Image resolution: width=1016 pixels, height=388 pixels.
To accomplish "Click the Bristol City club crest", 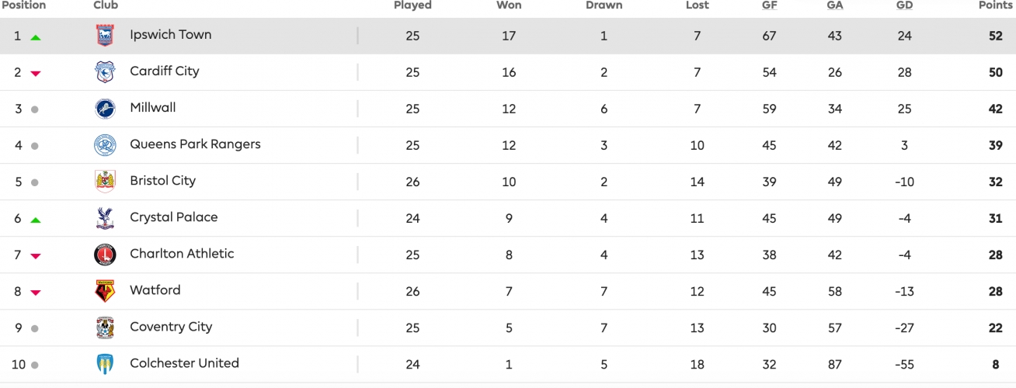I will click(105, 182).
